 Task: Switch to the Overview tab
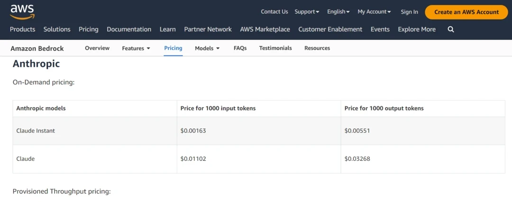pyautogui.click(x=97, y=48)
